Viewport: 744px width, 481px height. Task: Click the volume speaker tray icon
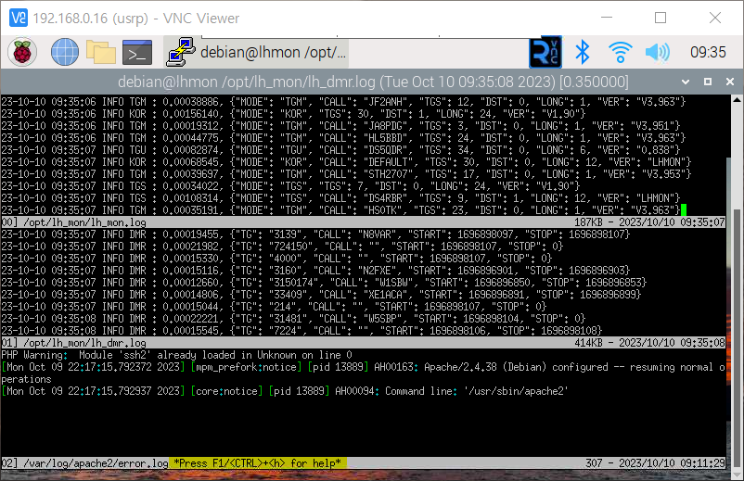point(658,52)
